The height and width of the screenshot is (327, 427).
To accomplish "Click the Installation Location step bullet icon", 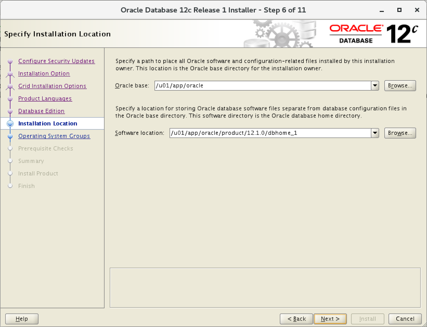I will click(x=10, y=123).
